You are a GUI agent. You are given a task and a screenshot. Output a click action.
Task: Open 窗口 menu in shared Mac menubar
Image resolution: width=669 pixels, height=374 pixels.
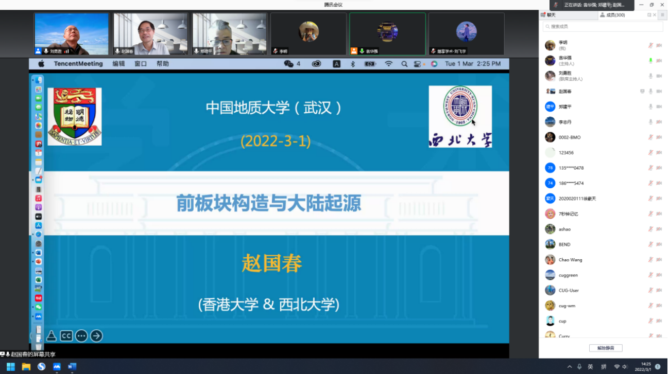click(141, 64)
